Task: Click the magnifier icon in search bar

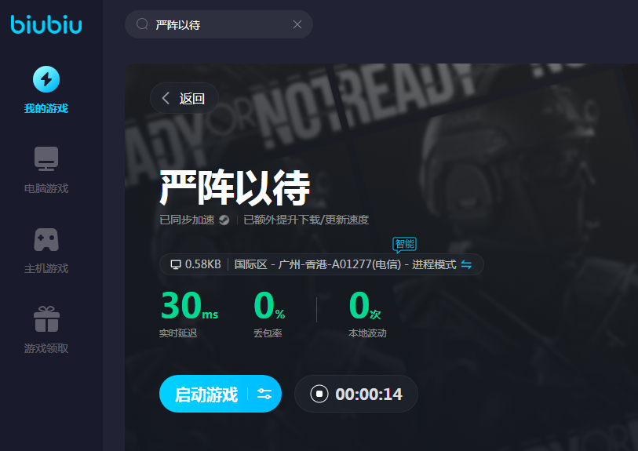Action: click(142, 24)
